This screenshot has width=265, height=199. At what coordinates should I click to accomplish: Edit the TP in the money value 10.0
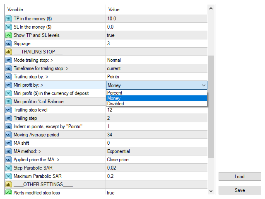click(x=157, y=19)
